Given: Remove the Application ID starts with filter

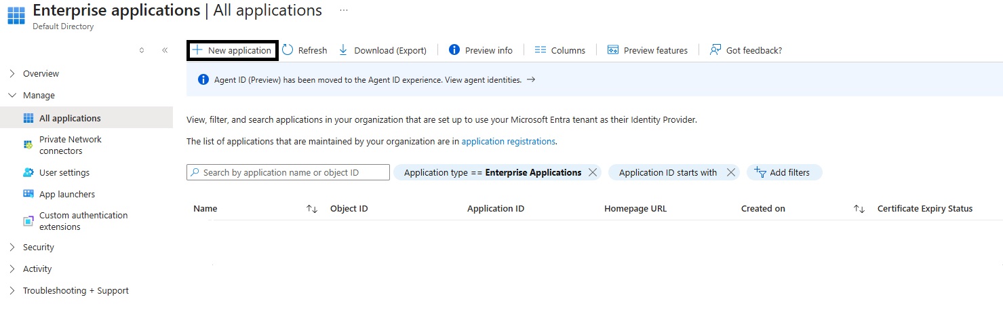Looking at the screenshot, I should (x=730, y=172).
